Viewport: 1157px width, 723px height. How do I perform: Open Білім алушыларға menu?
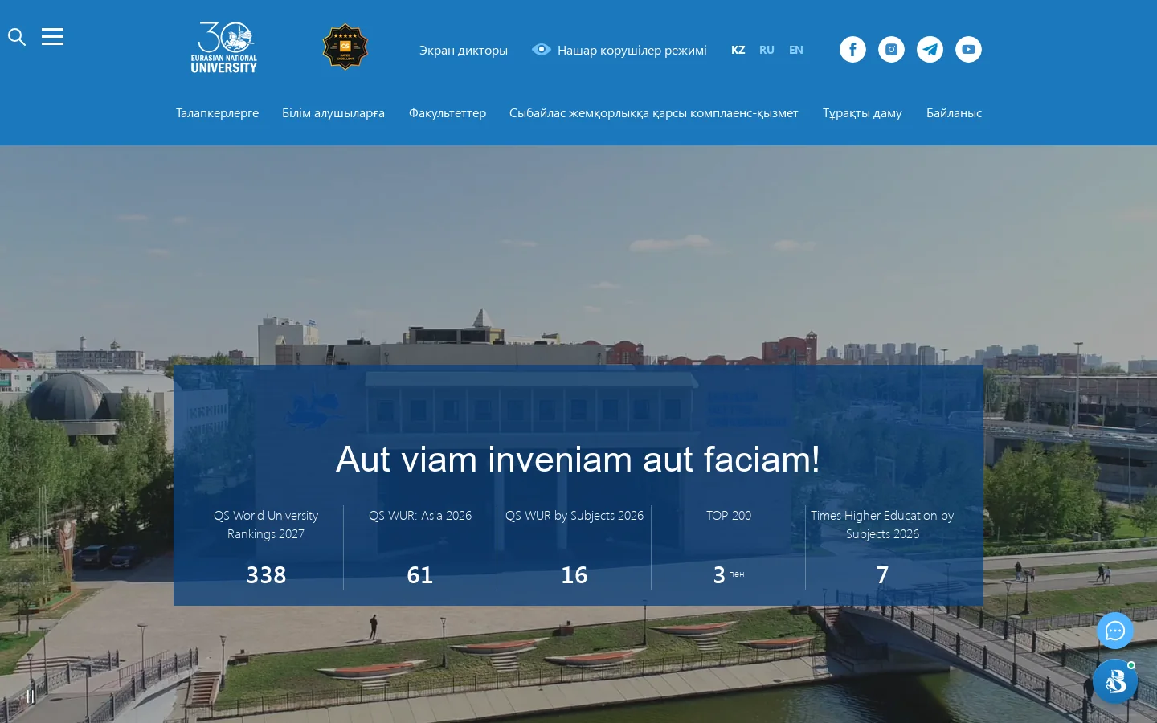333,113
